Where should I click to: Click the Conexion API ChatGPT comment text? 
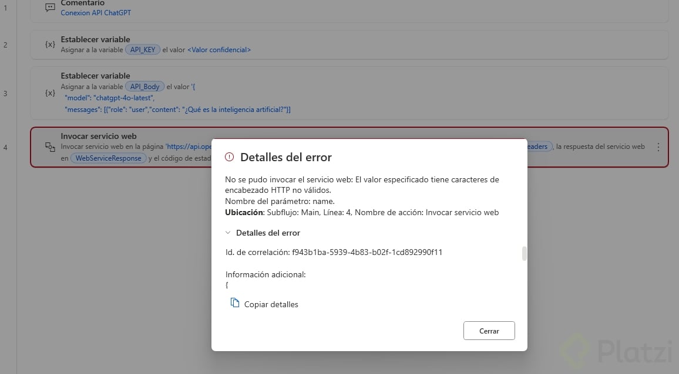tap(96, 13)
